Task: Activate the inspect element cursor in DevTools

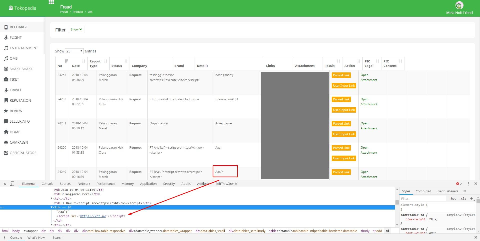Action: tap(4, 184)
